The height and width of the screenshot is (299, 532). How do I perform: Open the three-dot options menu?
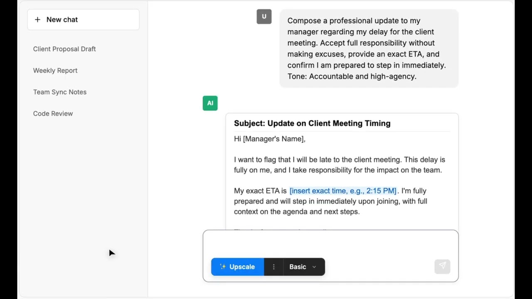(x=273, y=267)
